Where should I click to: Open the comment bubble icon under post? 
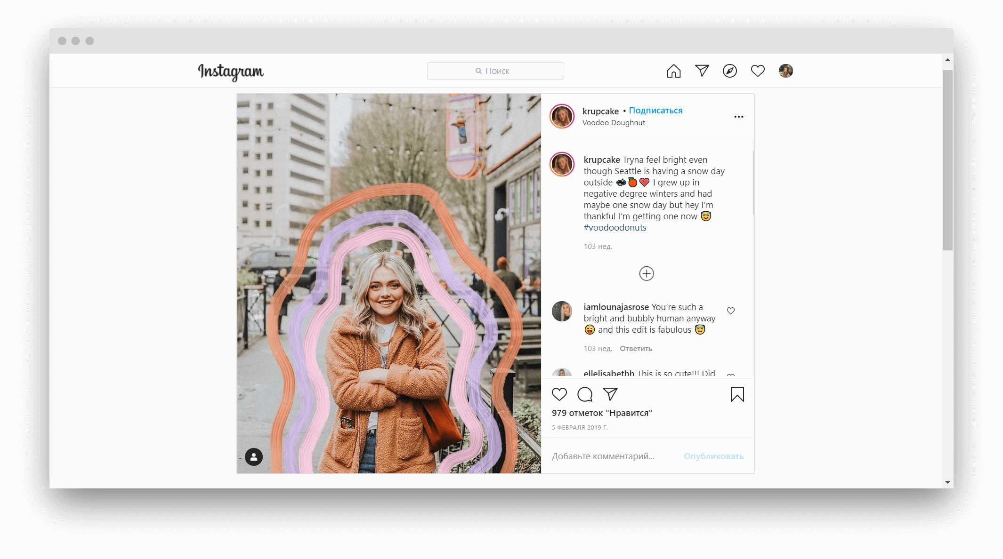(x=585, y=394)
